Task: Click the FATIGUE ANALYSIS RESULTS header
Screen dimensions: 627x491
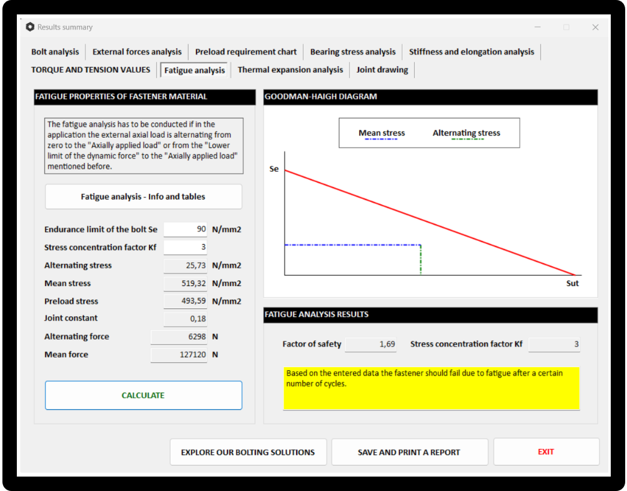Action: click(431, 314)
